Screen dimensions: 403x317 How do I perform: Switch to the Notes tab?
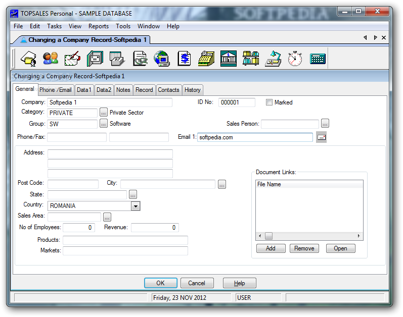pyautogui.click(x=123, y=90)
